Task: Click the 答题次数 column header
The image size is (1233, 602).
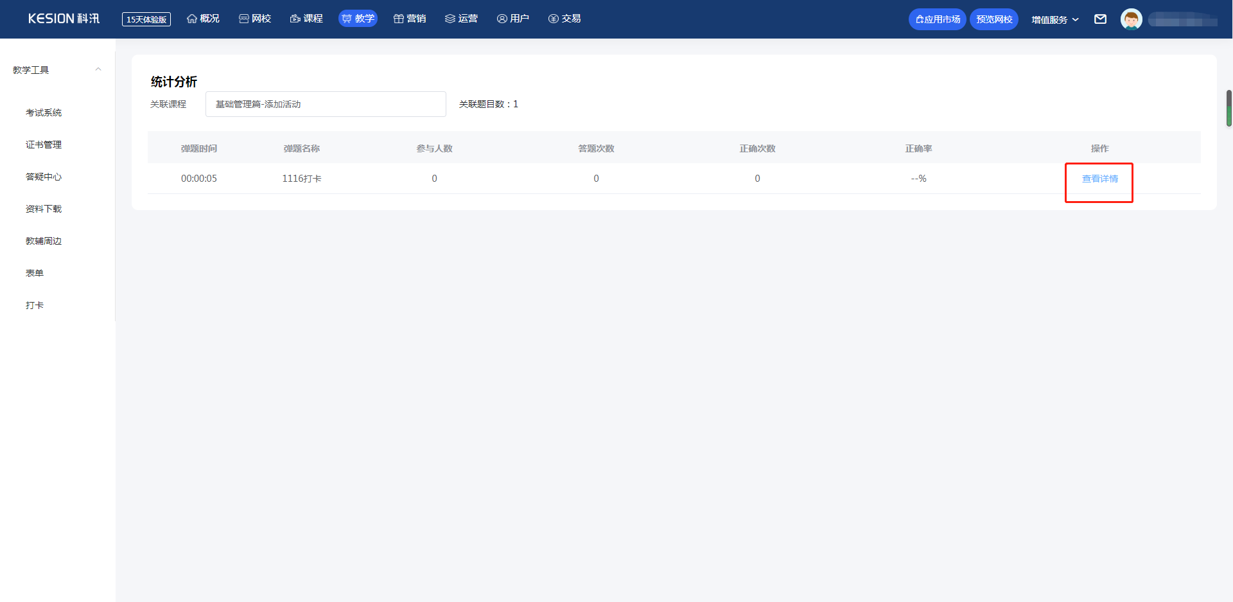Action: click(597, 148)
